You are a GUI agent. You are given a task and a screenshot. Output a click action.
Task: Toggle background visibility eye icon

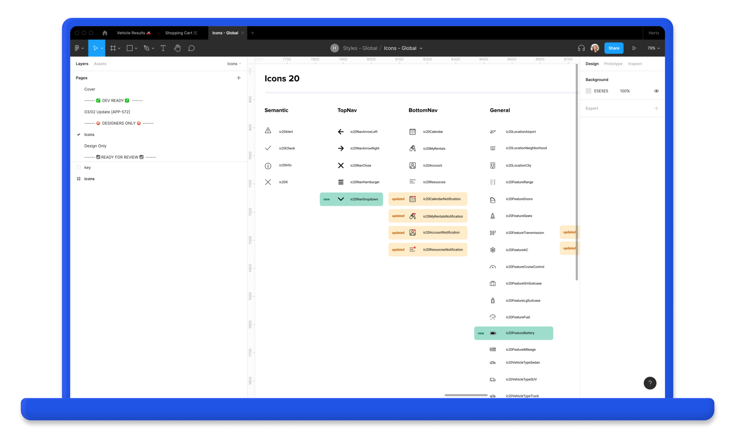pos(656,91)
